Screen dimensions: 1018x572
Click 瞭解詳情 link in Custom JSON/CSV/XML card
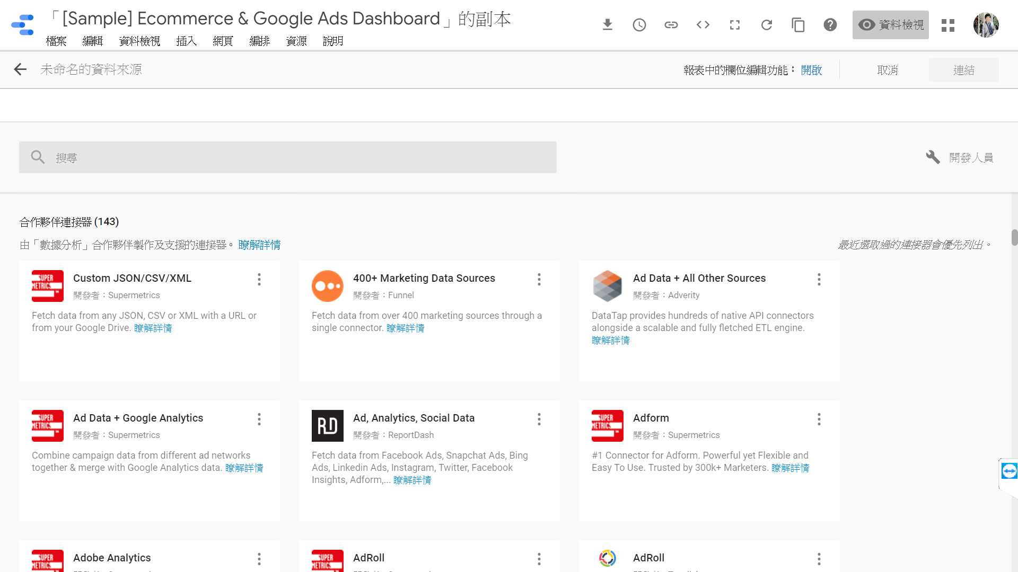coord(153,328)
